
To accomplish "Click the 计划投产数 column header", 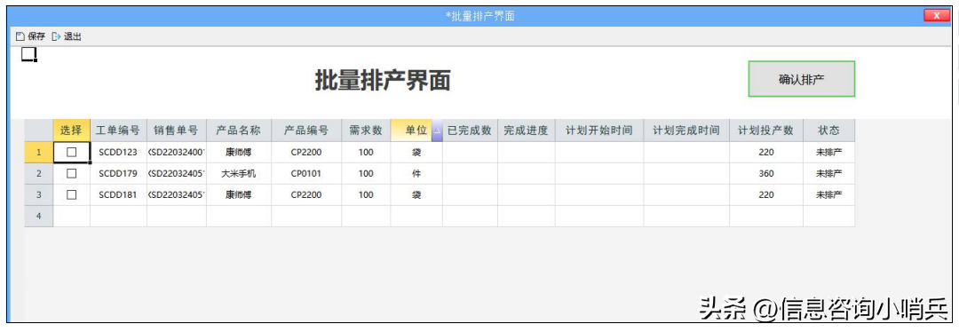I will tap(766, 130).
